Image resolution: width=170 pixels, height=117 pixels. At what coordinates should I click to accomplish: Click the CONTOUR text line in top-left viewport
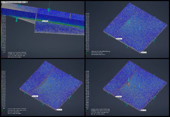tap(17, 53)
